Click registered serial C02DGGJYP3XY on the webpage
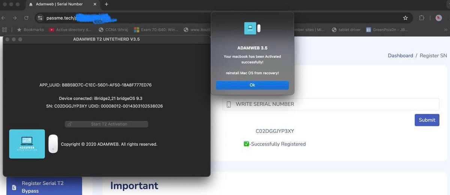The width and height of the screenshot is (450, 195). point(275,131)
